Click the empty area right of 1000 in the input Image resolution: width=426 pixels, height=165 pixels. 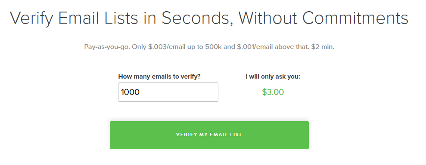179,92
